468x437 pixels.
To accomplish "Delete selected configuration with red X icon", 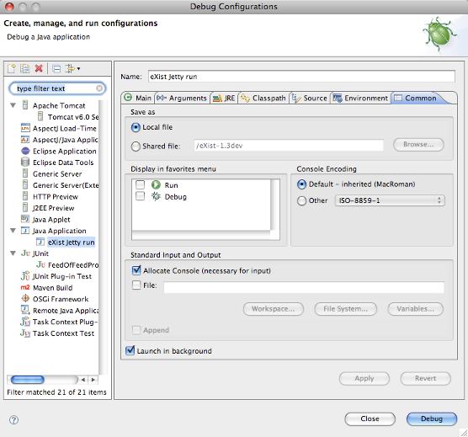I will tap(39, 69).
